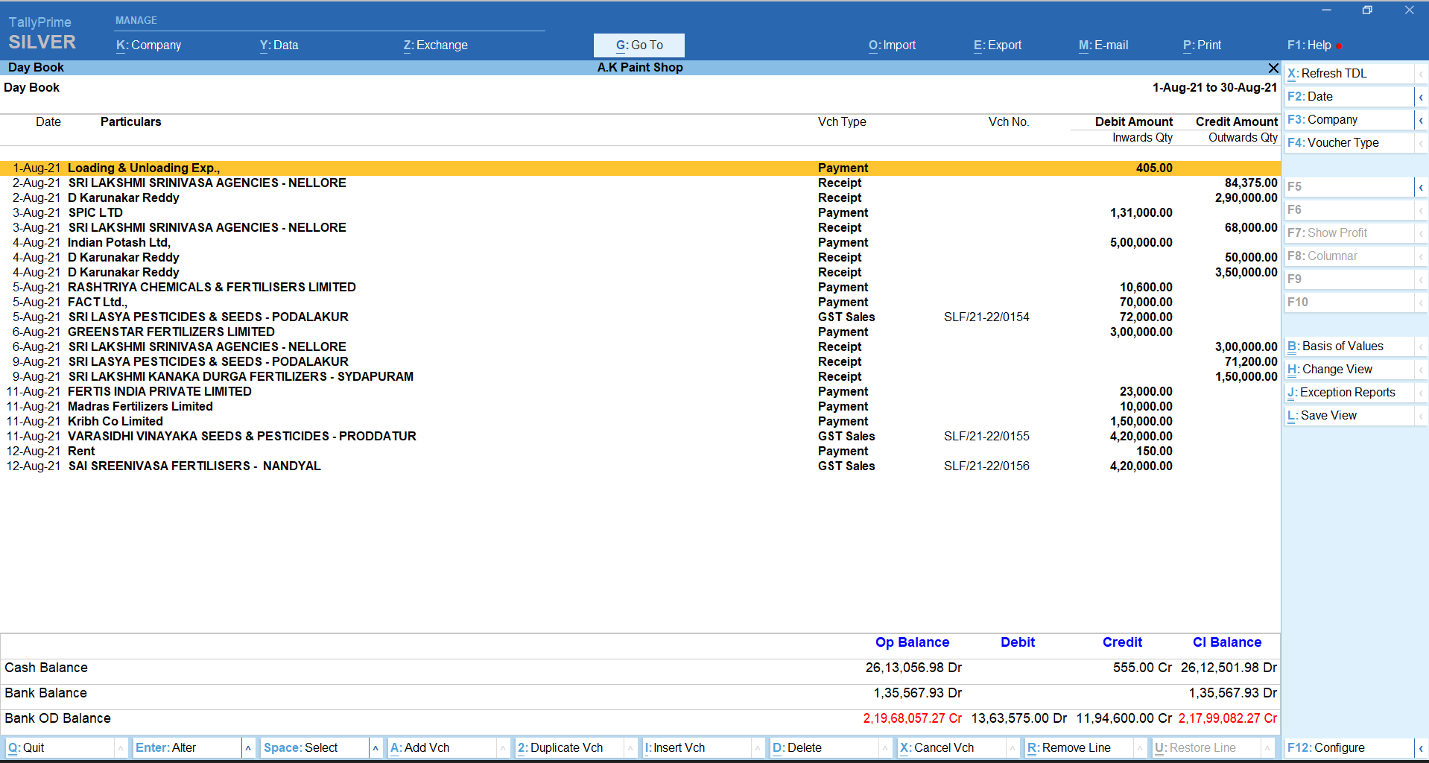Open E: Export menu

pos(998,45)
